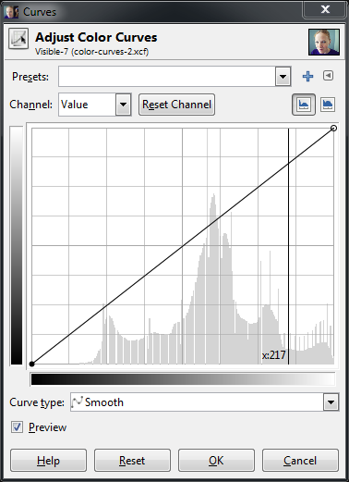
Task: Click the OK button
Action: [x=216, y=460]
